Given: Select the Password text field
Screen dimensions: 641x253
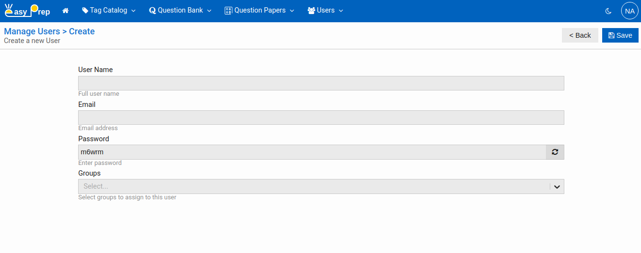Looking at the screenshot, I should pos(312,152).
